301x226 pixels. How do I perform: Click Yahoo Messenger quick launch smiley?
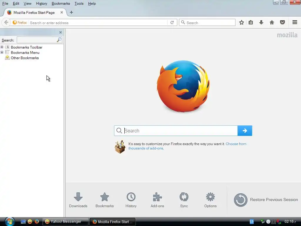(x=30, y=222)
